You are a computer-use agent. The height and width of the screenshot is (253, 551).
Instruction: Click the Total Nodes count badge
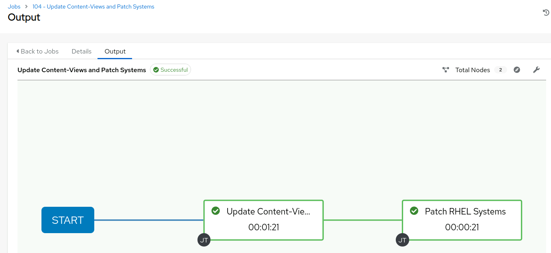coord(500,70)
